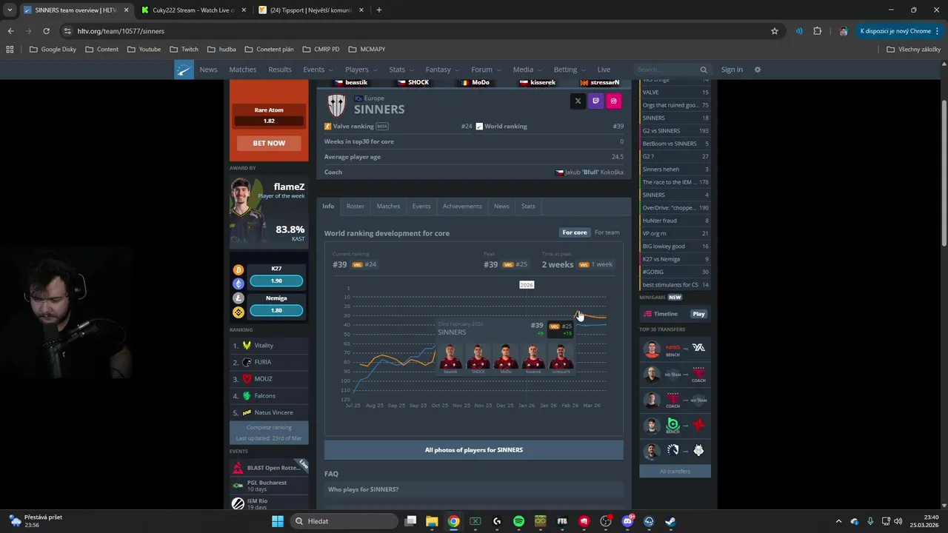Screen dimensions: 948x533
Task: Open Steam from the taskbar
Action: click(670, 521)
